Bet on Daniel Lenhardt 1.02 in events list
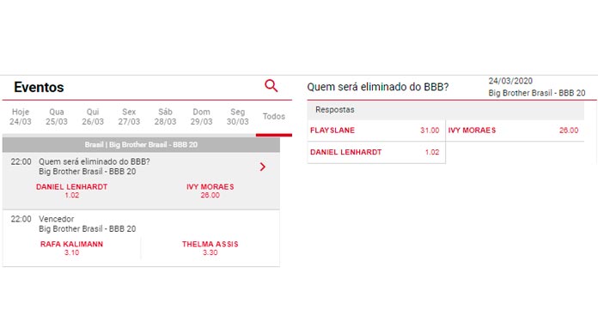 click(x=71, y=191)
